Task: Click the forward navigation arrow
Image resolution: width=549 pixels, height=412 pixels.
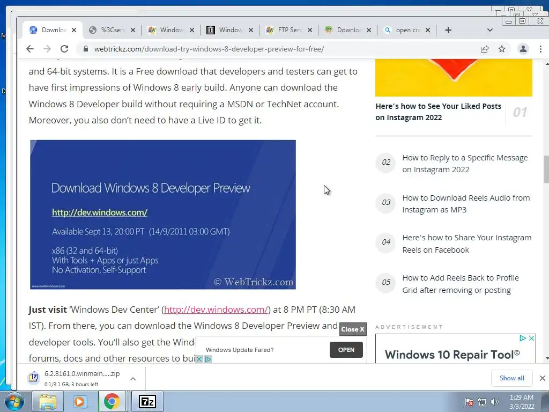Action: (x=47, y=49)
